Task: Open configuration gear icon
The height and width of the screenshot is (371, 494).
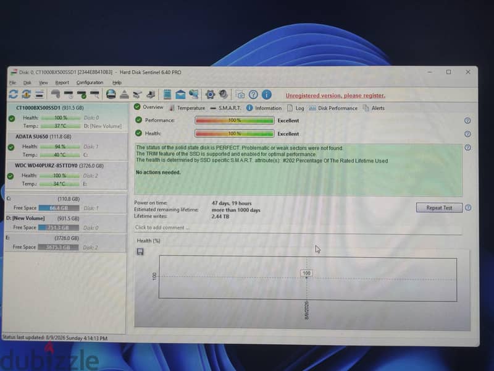Action: [x=210, y=94]
